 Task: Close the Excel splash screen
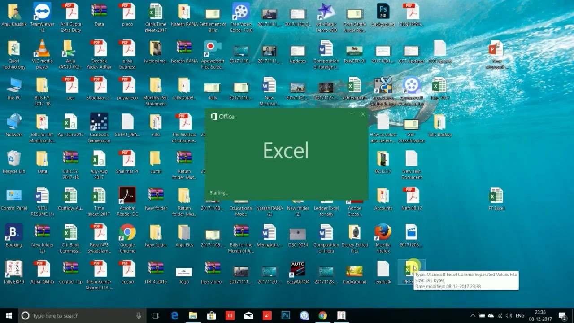coord(363,114)
